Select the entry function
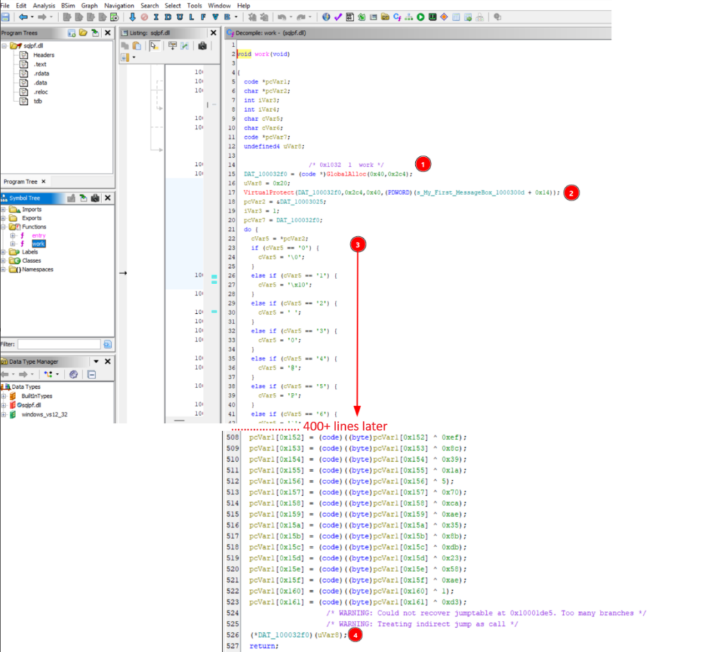 click(39, 235)
